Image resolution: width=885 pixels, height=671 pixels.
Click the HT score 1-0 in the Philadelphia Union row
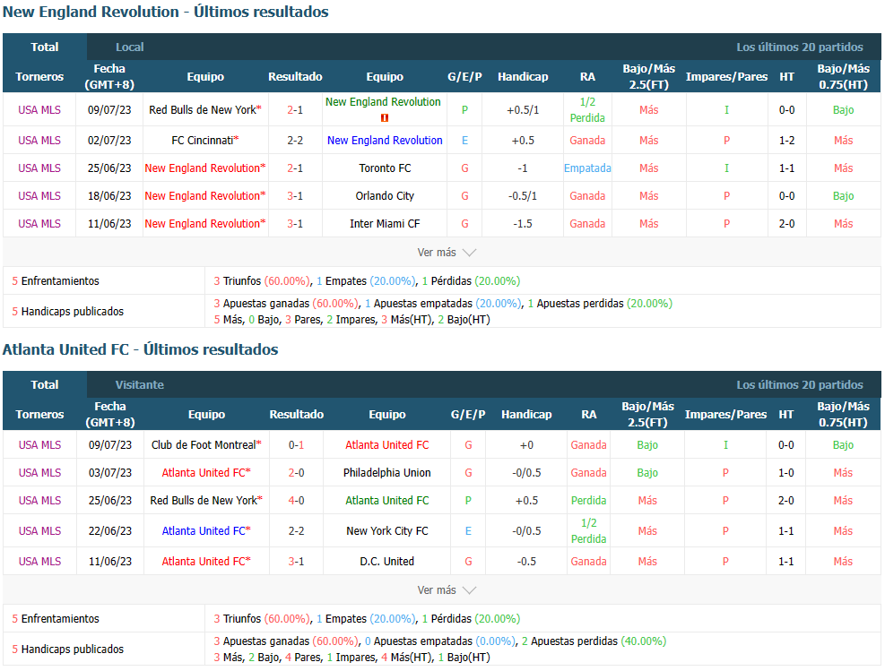click(786, 472)
